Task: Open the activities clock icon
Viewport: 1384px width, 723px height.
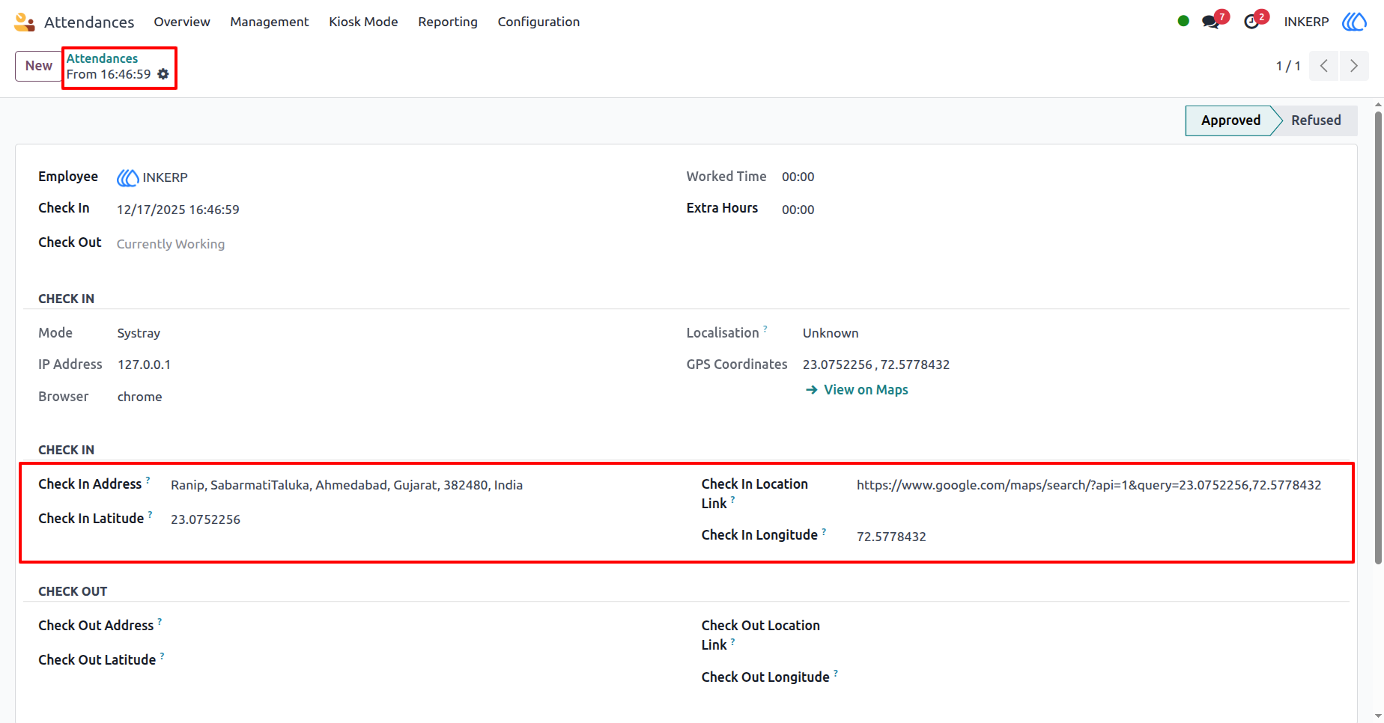Action: 1251,22
